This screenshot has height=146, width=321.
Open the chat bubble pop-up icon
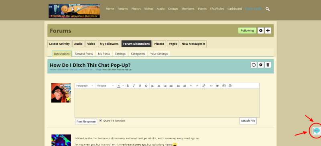[x=317, y=130]
